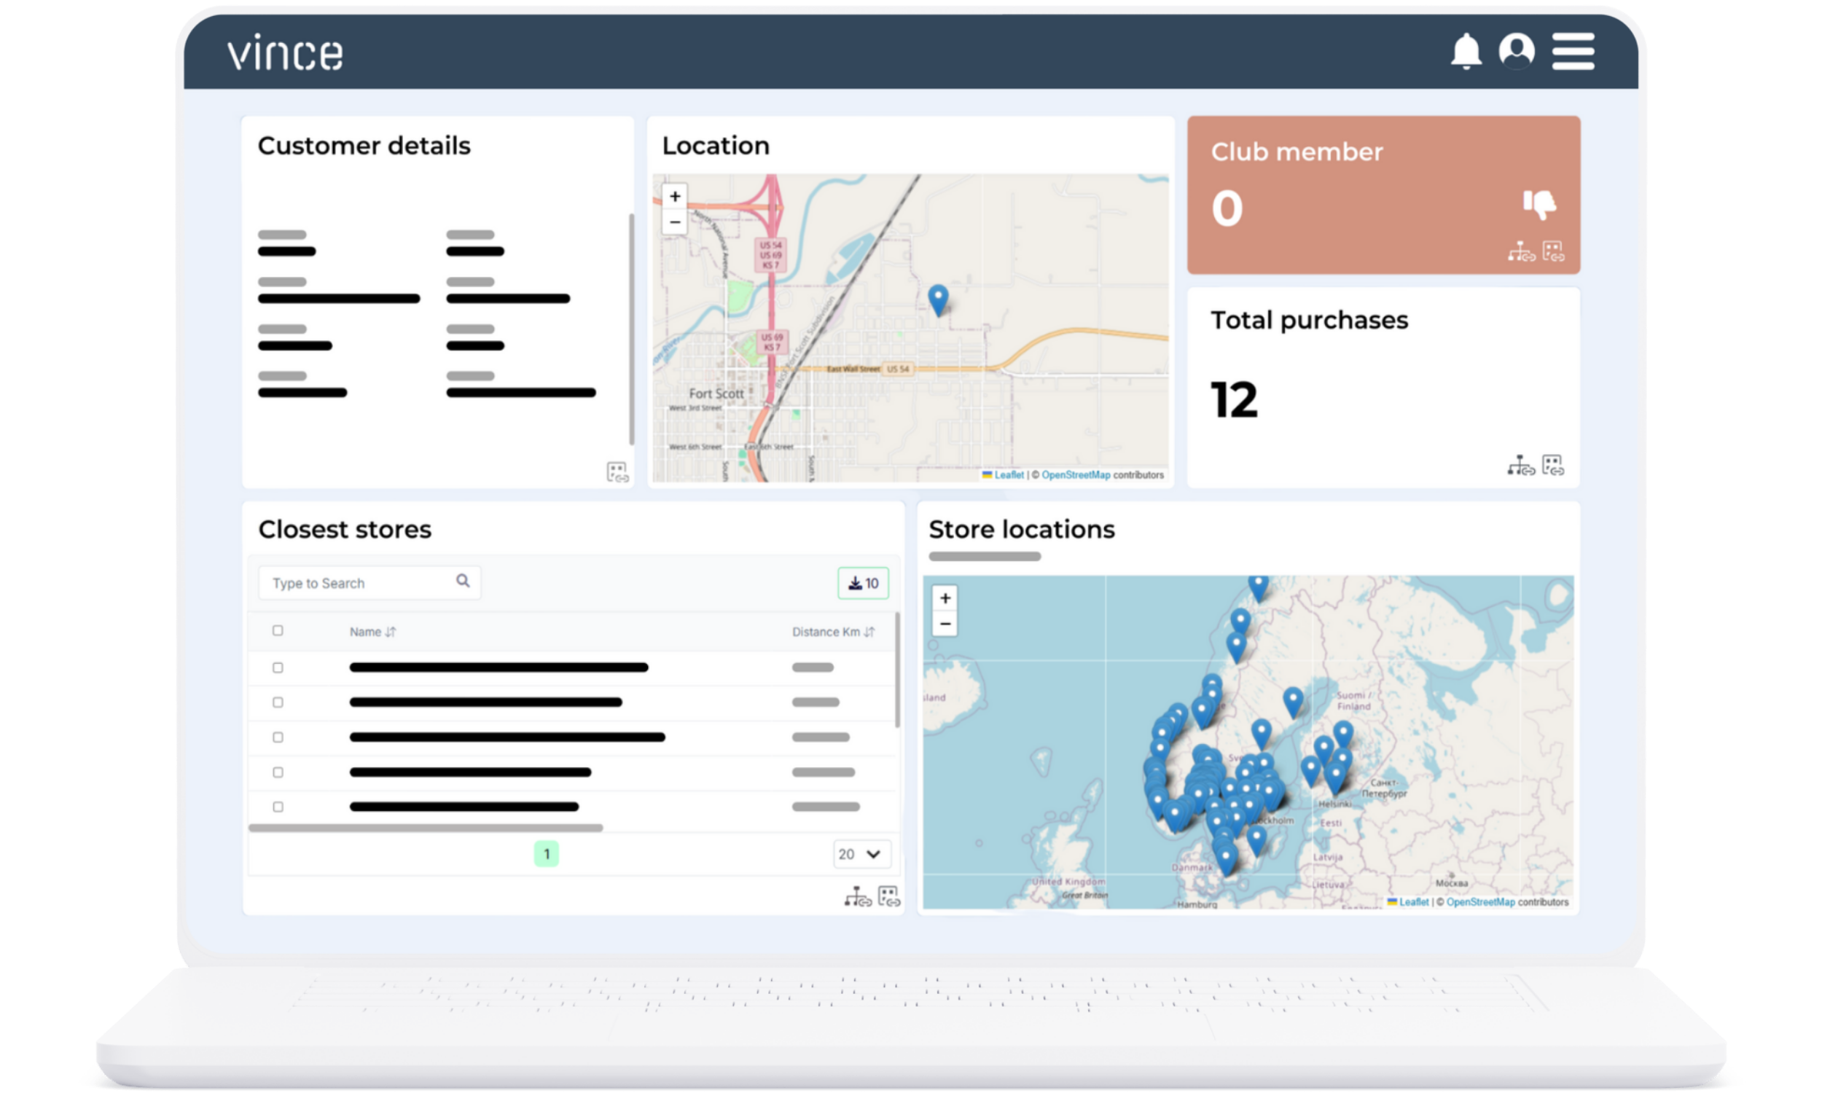Open the hamburger menu top right
This screenshot has width=1822, height=1093.
point(1573,52)
